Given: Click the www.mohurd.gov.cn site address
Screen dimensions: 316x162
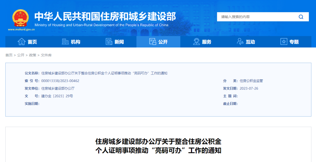Looking at the screenshot, I should click(21, 29).
